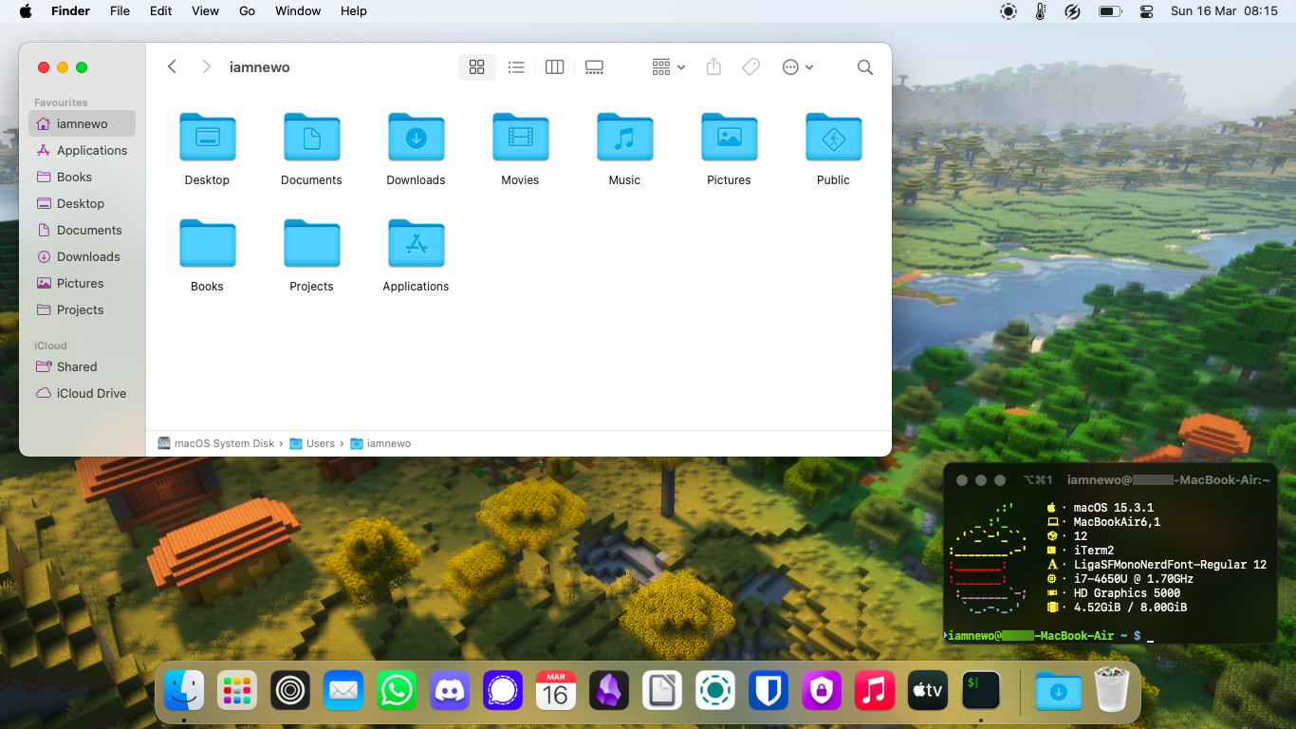Screen dimensions: 1296x729
Task: Switch to column view in Finder toolbar
Action: tap(555, 66)
